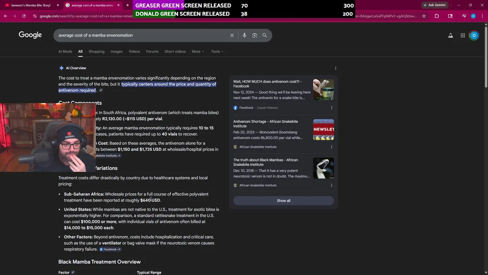Open options for the Black Mambas truth result
The width and height of the screenshot is (488, 275).
331,185
